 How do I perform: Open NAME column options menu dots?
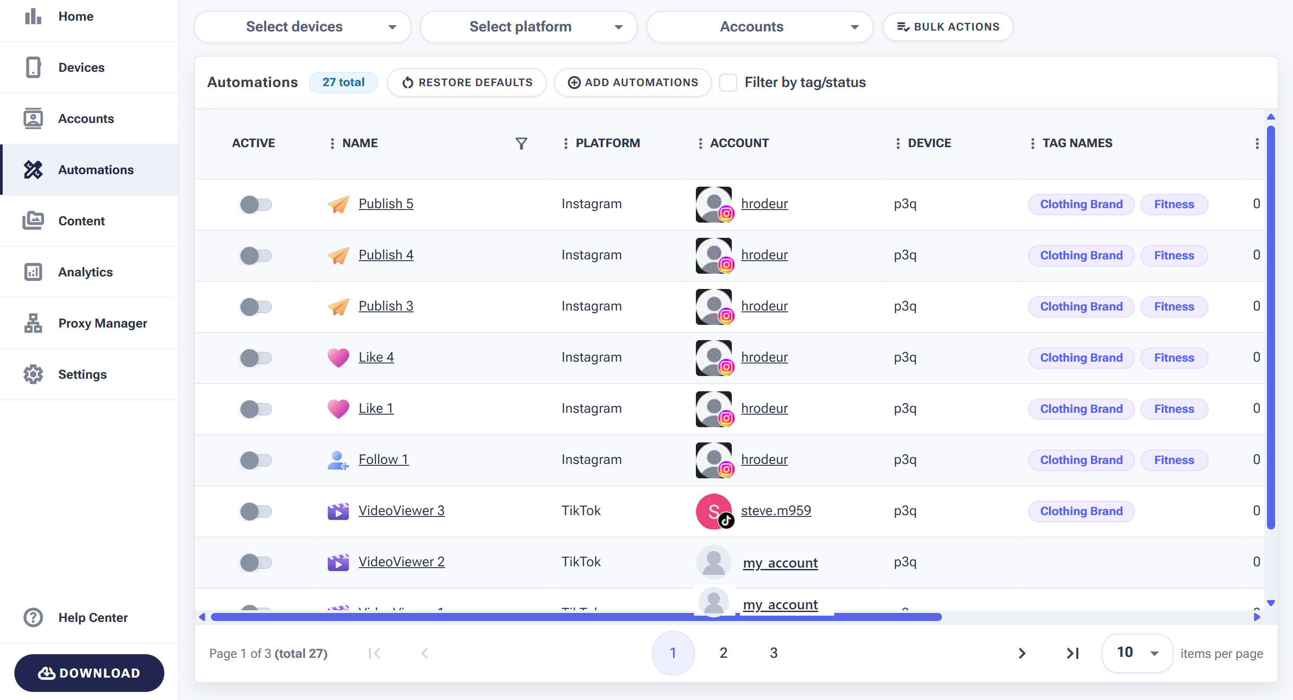coord(332,144)
